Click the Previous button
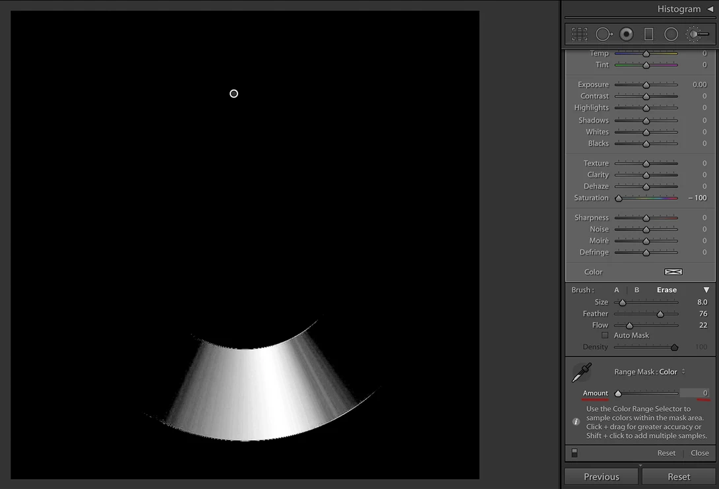Image resolution: width=719 pixels, height=489 pixels. 601,476
